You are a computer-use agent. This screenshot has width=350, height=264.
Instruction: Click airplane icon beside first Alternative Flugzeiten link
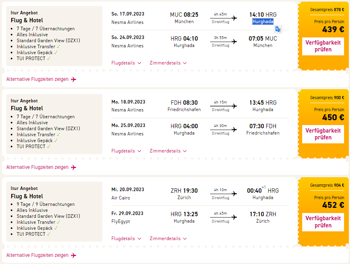[x=73, y=79]
